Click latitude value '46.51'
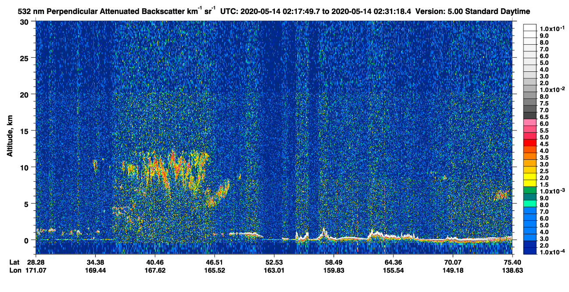The image size is (569, 292). (x=214, y=262)
